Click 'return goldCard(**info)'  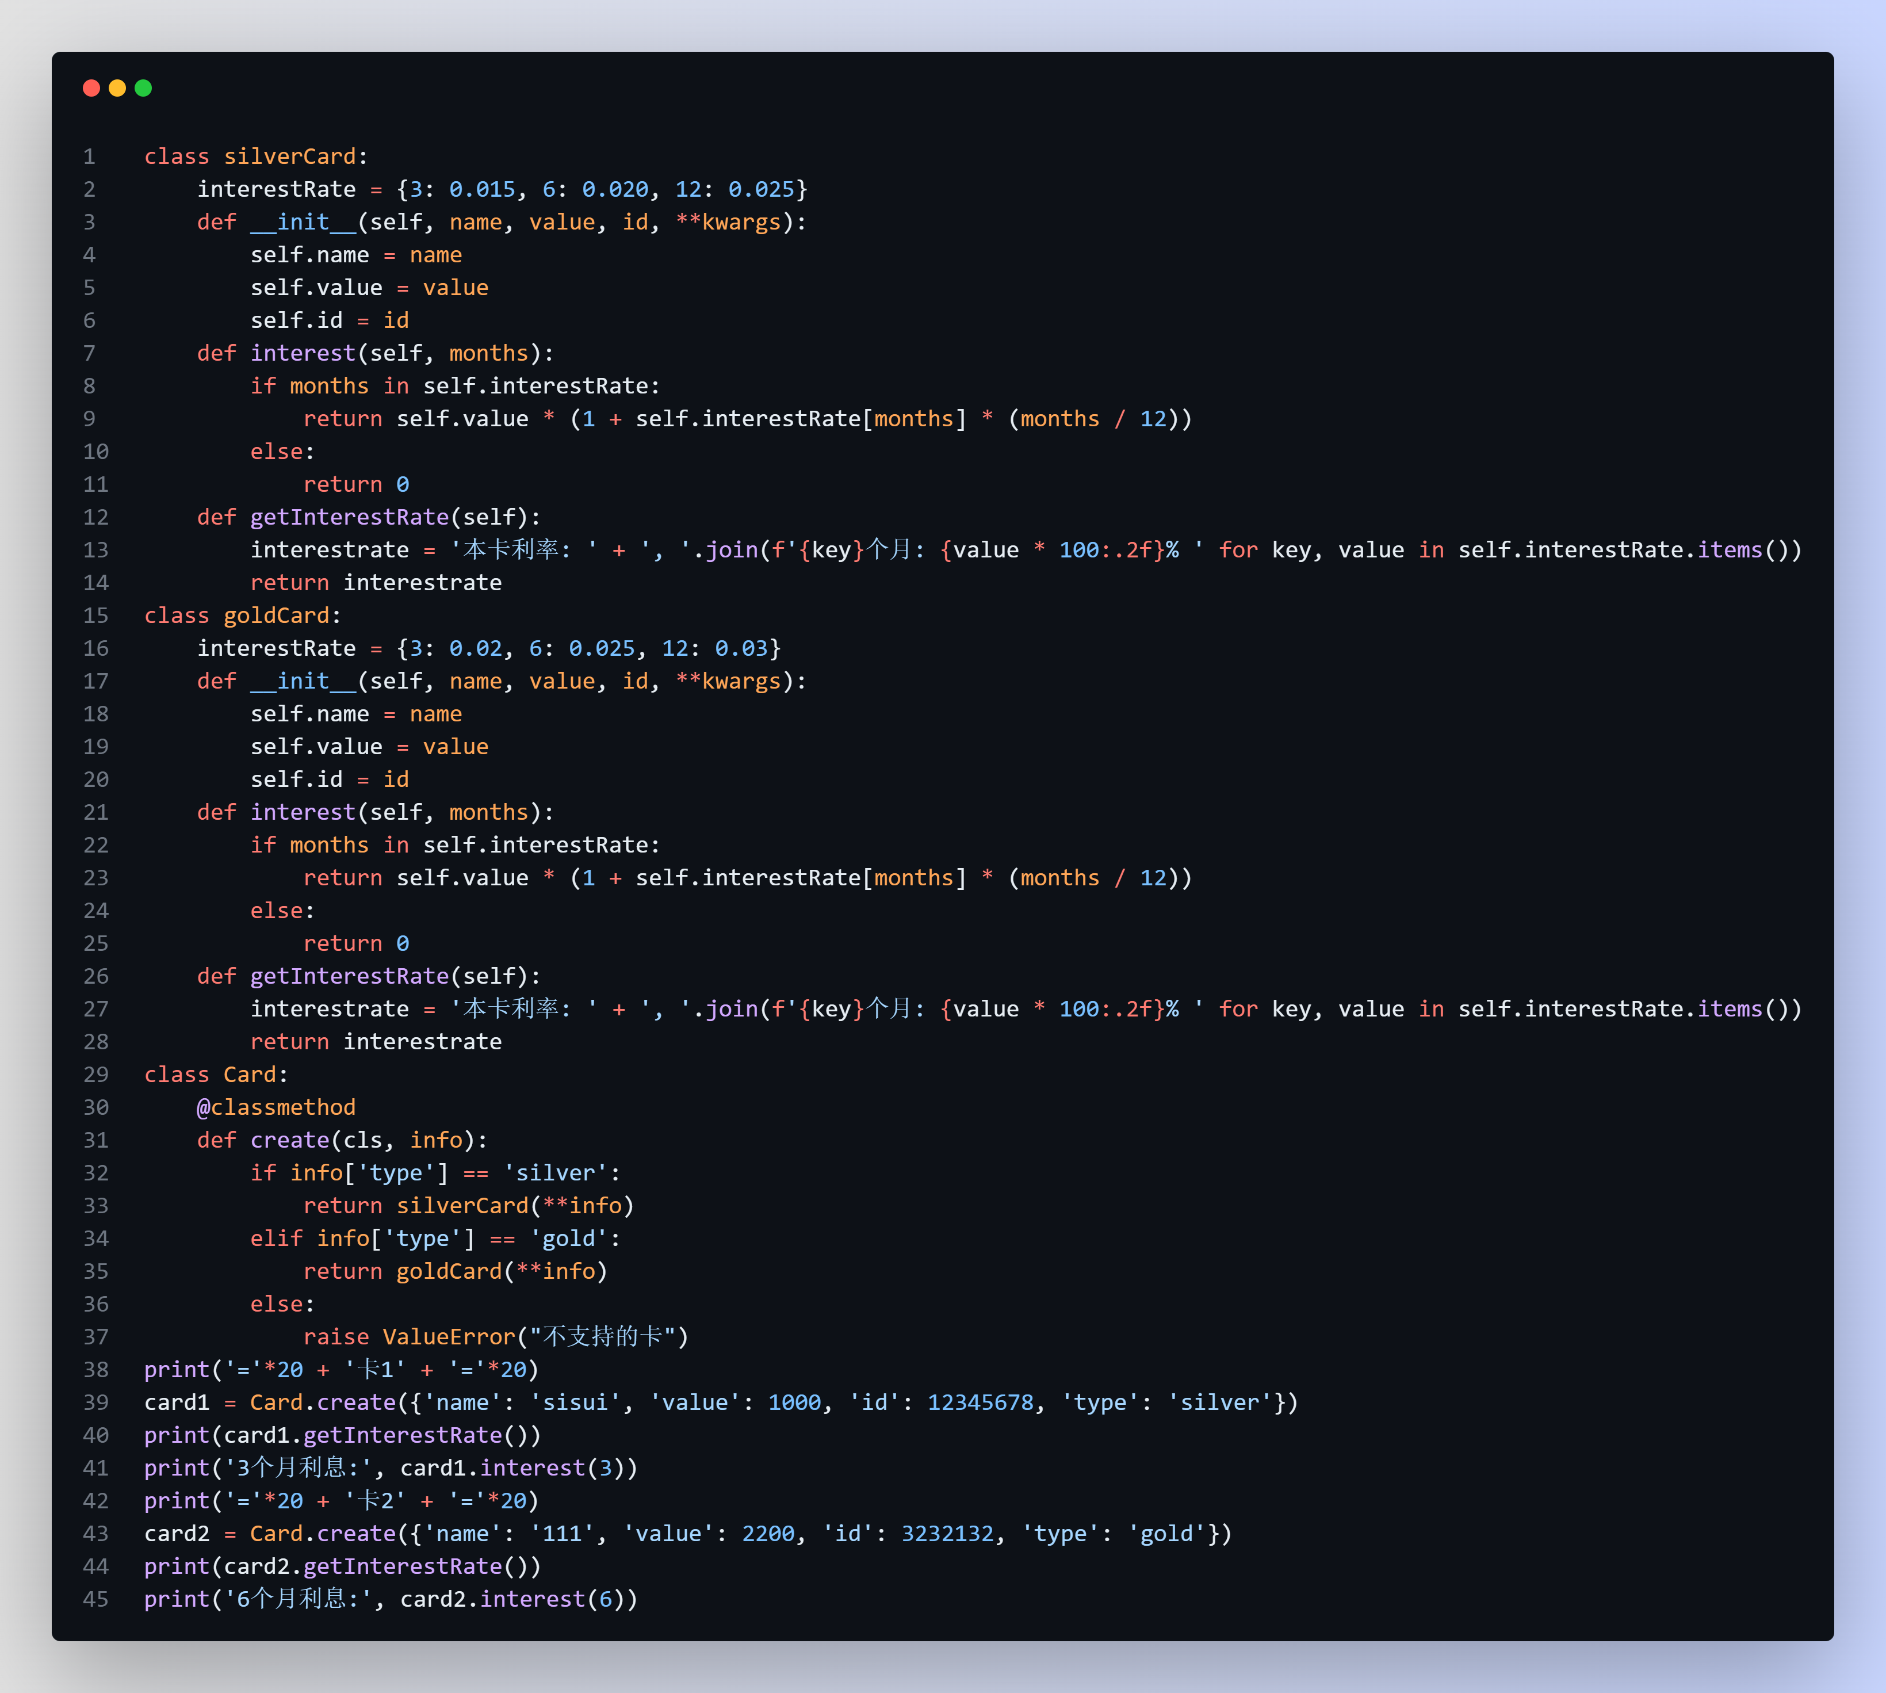tap(456, 1271)
